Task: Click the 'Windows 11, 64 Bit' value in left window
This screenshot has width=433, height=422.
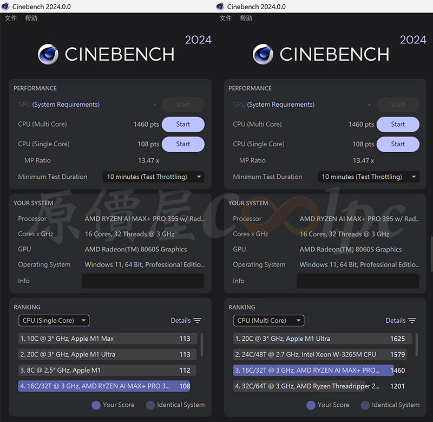Action: (x=145, y=265)
